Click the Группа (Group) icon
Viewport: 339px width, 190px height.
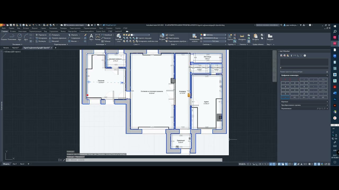230,37
